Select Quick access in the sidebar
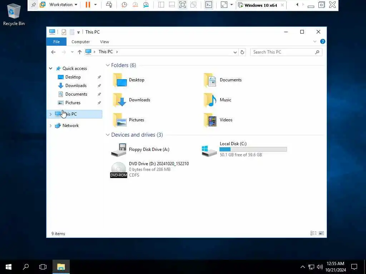 point(74,68)
